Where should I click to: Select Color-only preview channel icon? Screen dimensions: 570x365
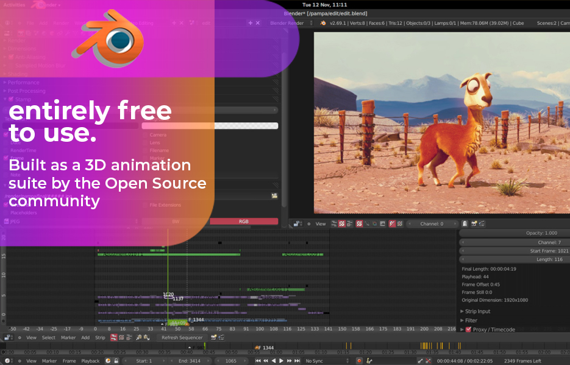[400, 224]
